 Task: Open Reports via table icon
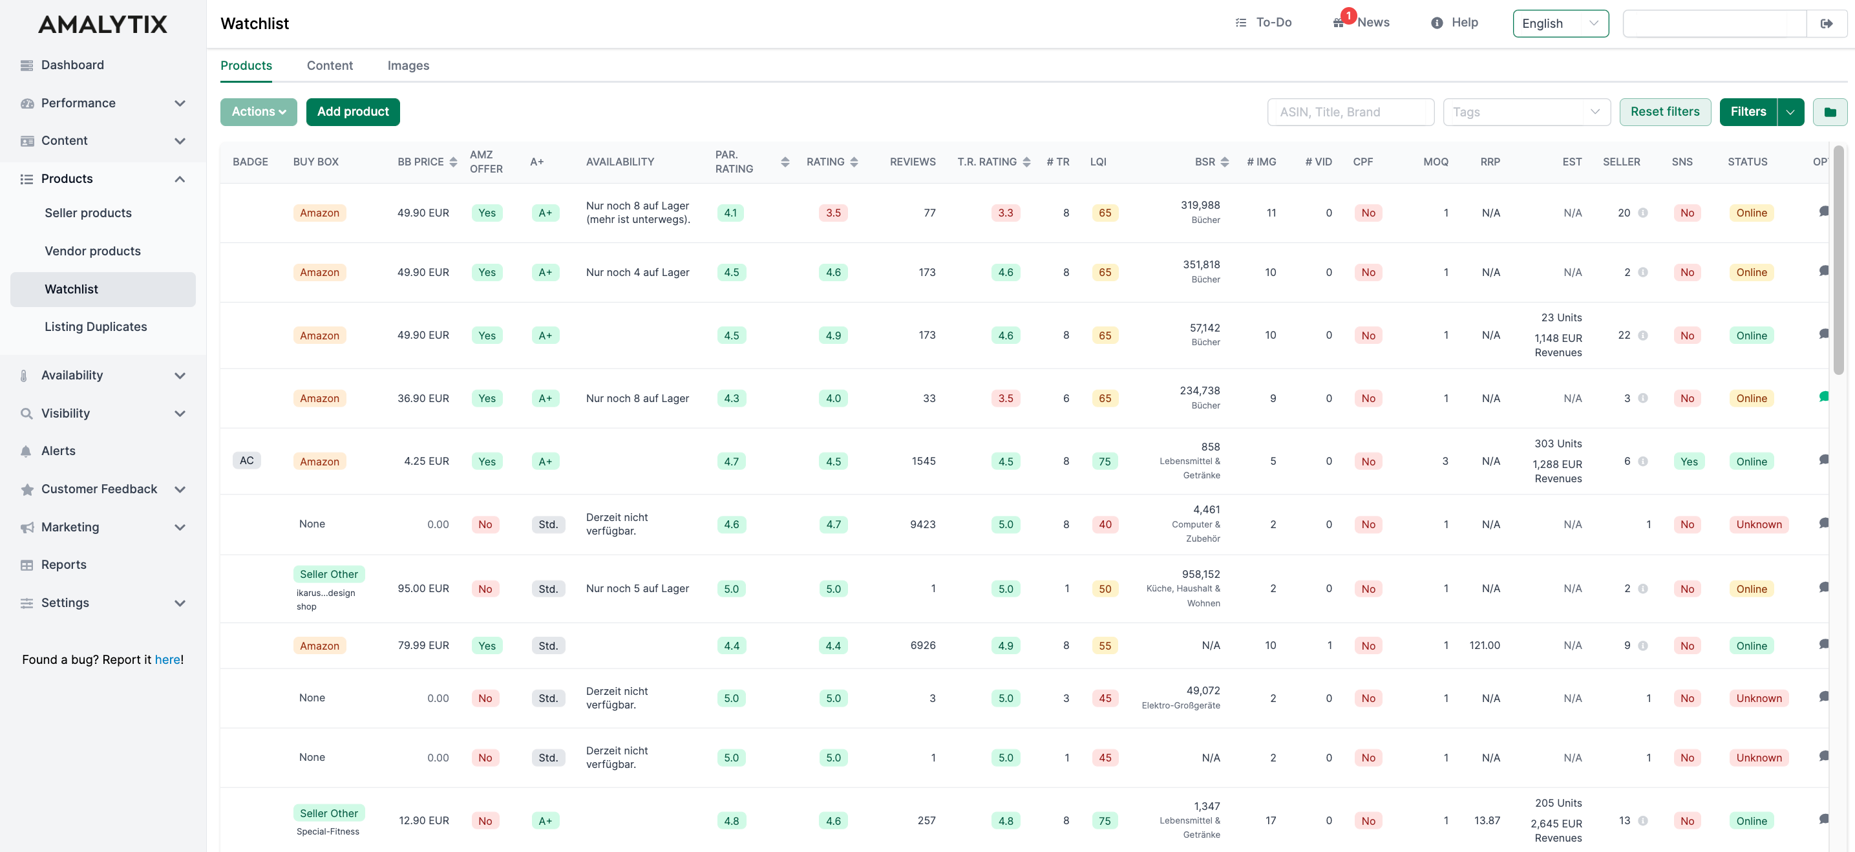[x=26, y=564]
